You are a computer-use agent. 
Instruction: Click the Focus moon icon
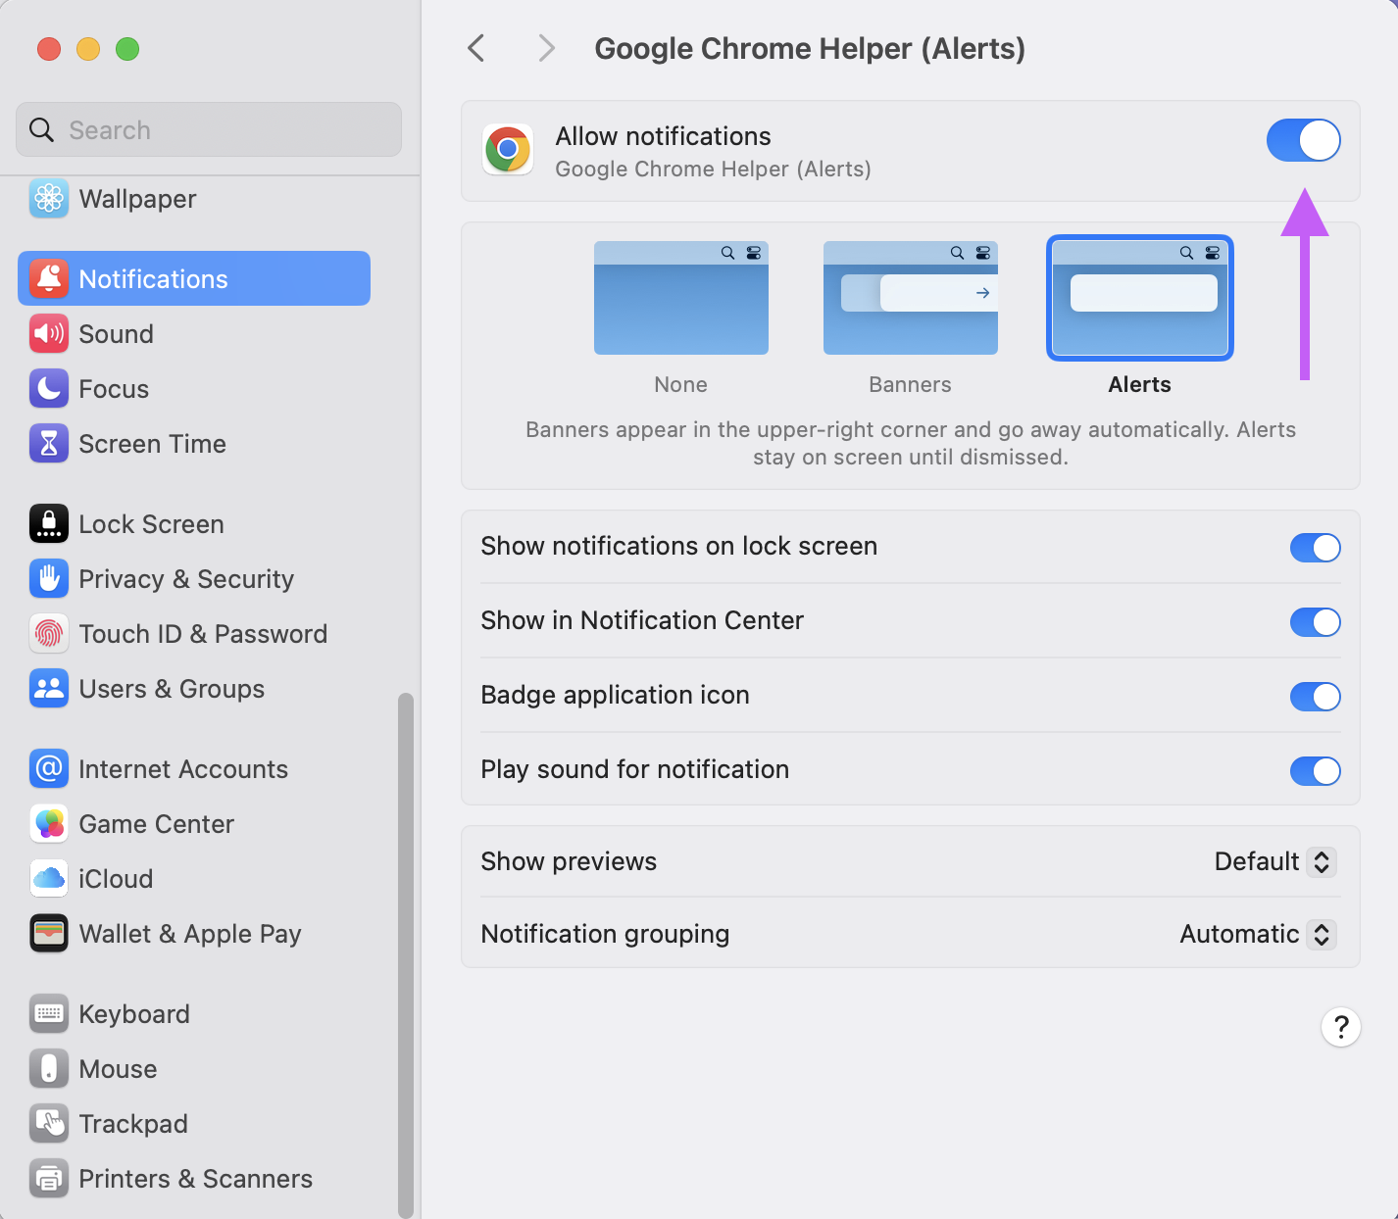(49, 388)
